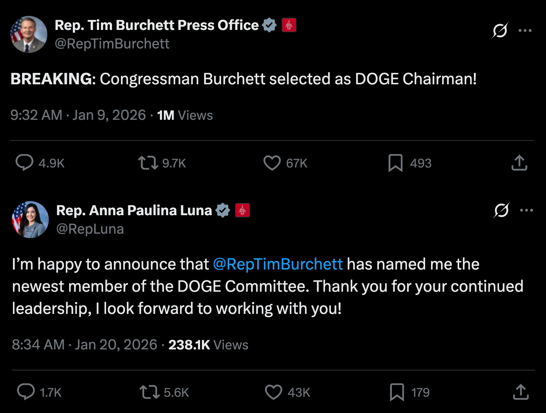Repost Anna Paulina Luna's tweet

coord(149,392)
